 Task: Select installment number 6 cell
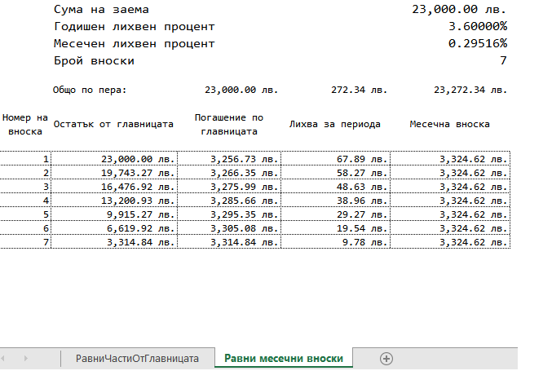tap(25, 227)
